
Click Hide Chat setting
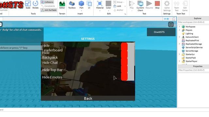50,63
